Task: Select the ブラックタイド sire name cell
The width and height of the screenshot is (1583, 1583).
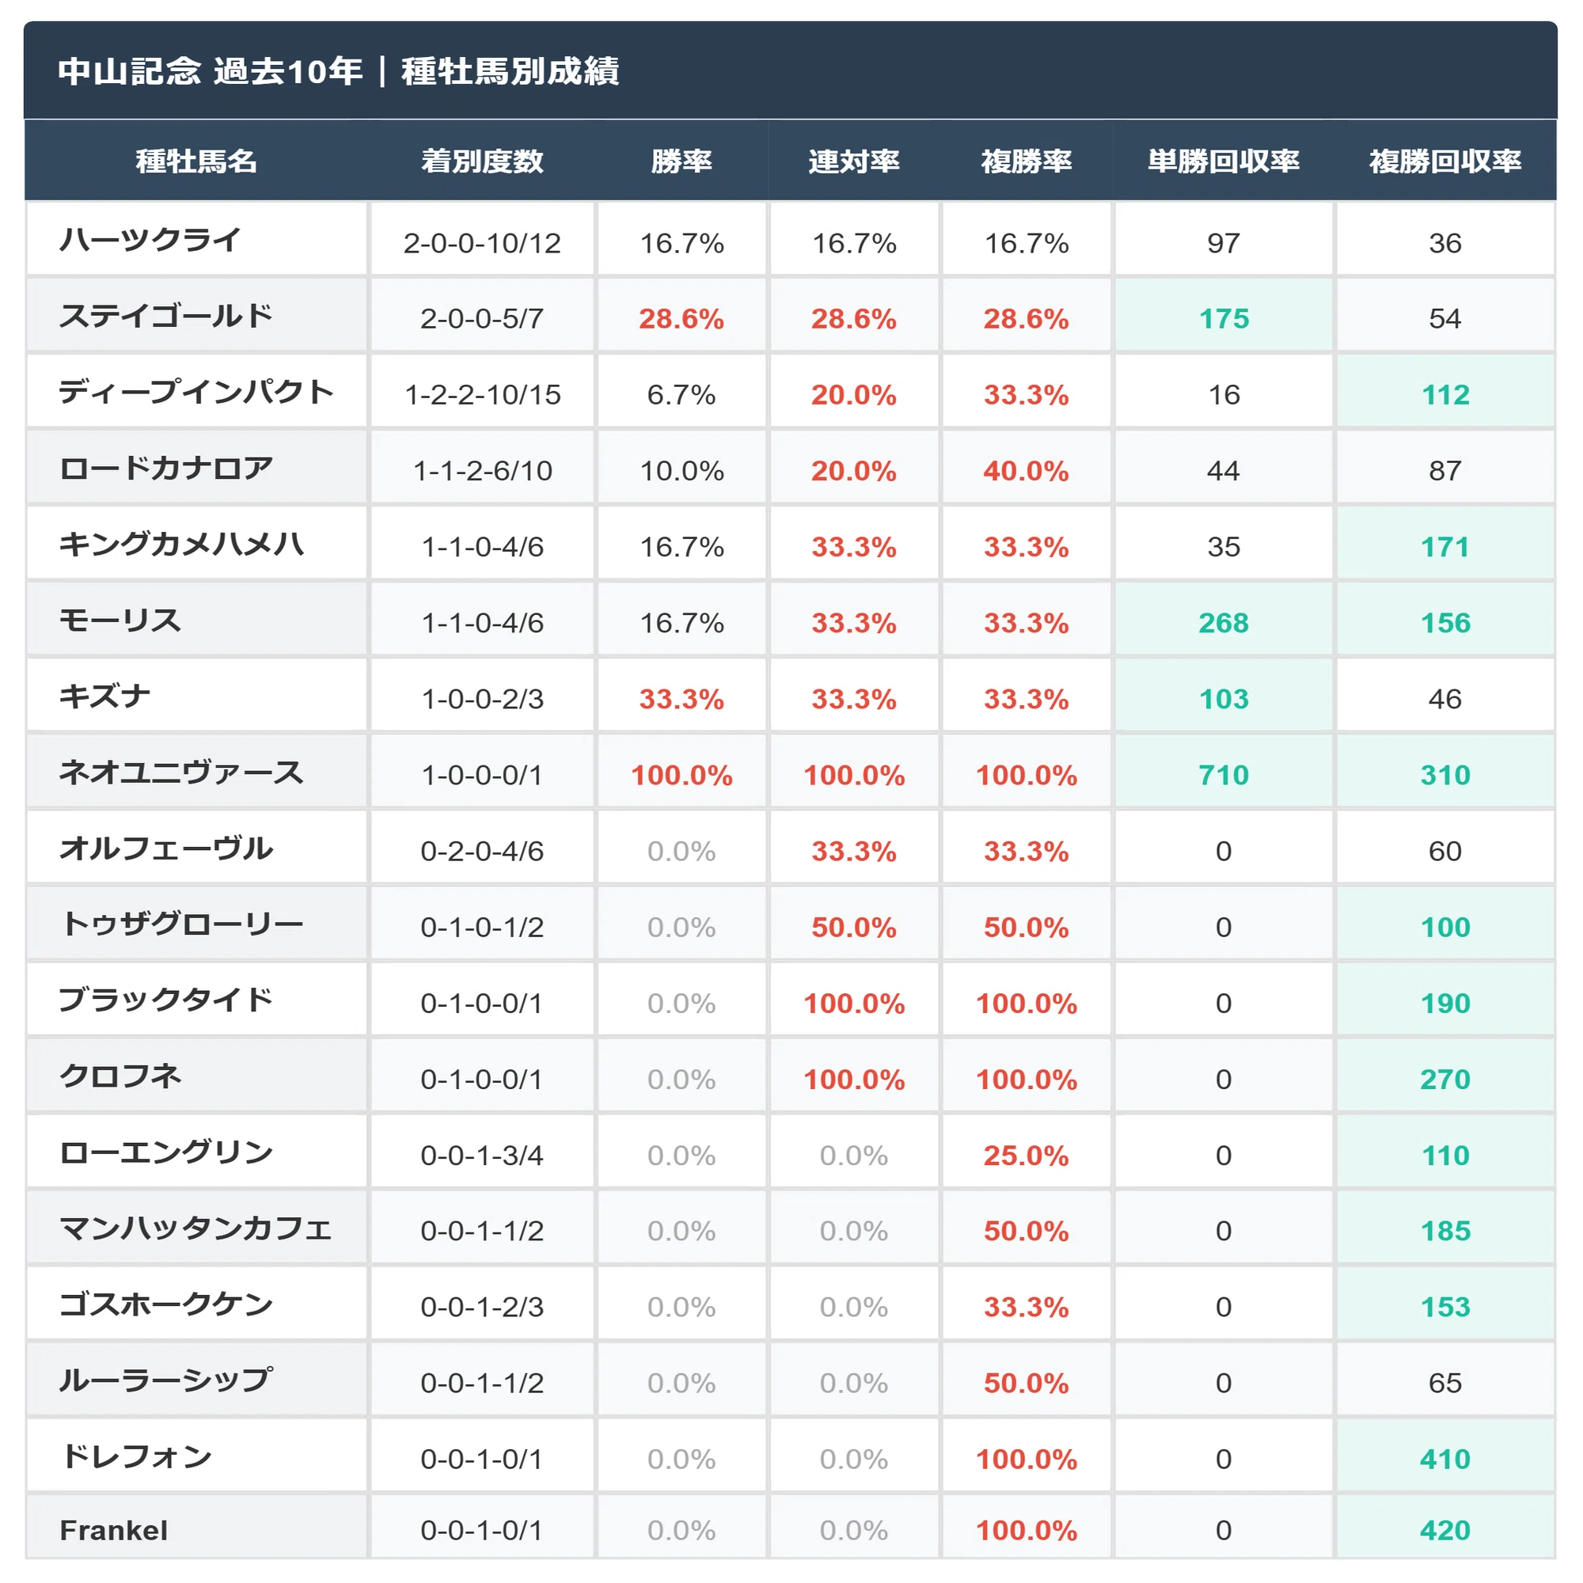Action: click(x=196, y=1000)
